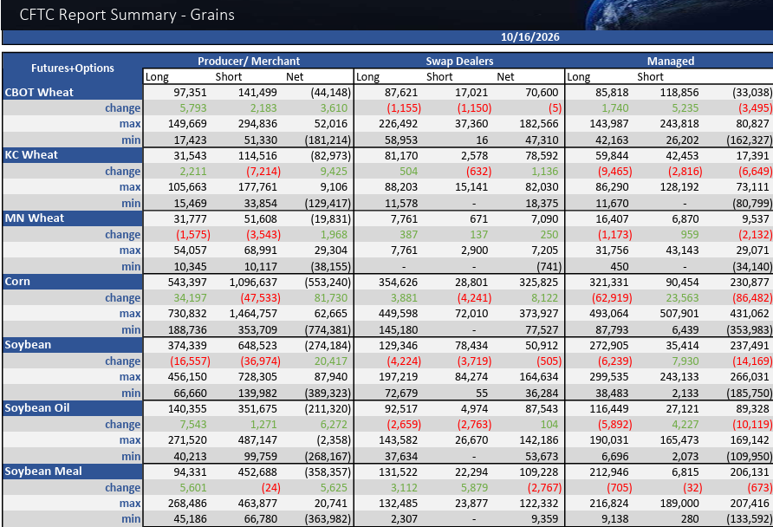
Task: Click the Soybean swap short value 78,434
Action: coord(471,346)
